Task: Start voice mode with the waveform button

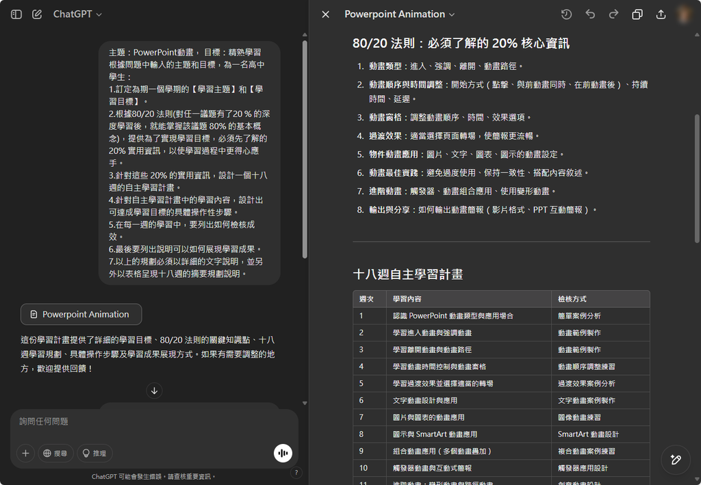Action: pos(283,454)
